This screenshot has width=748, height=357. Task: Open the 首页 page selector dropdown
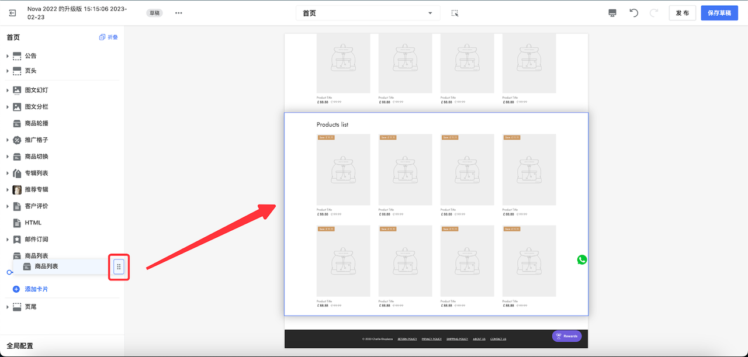(368, 13)
